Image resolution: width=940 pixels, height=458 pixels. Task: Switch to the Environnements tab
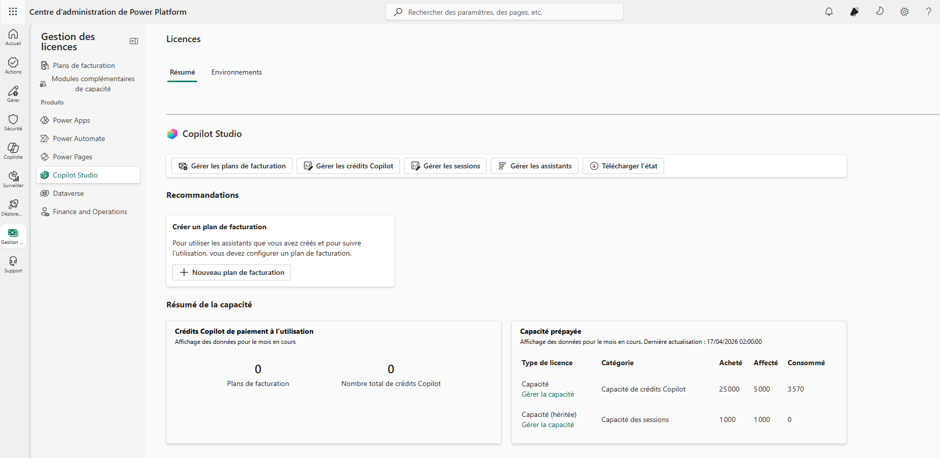pos(236,72)
